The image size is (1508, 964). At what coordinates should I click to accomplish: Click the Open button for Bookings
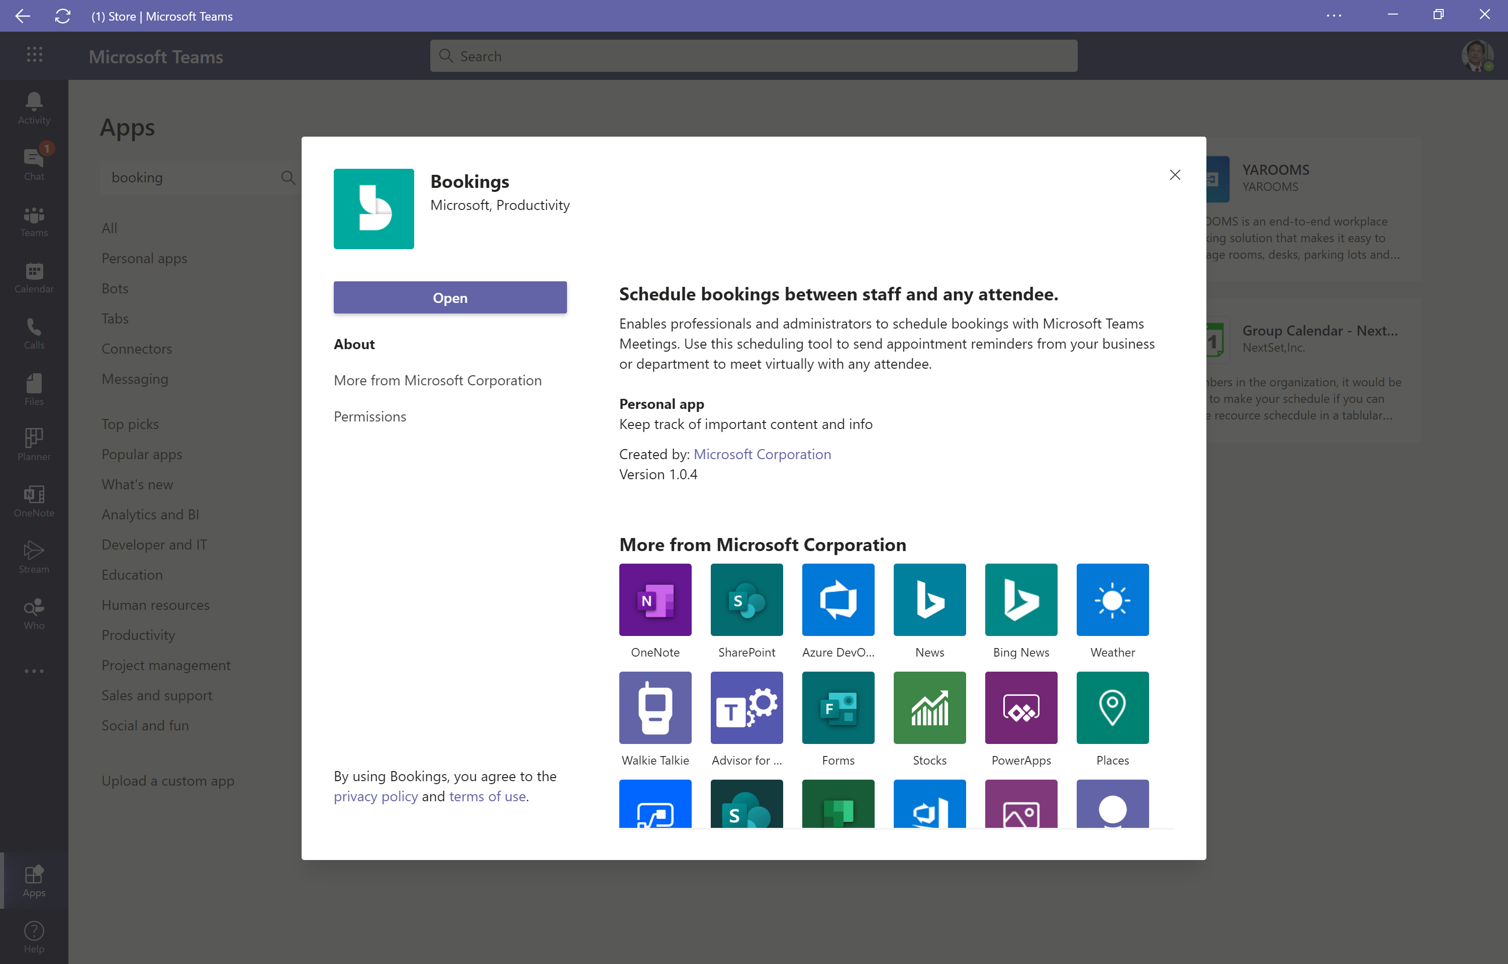[x=450, y=297]
